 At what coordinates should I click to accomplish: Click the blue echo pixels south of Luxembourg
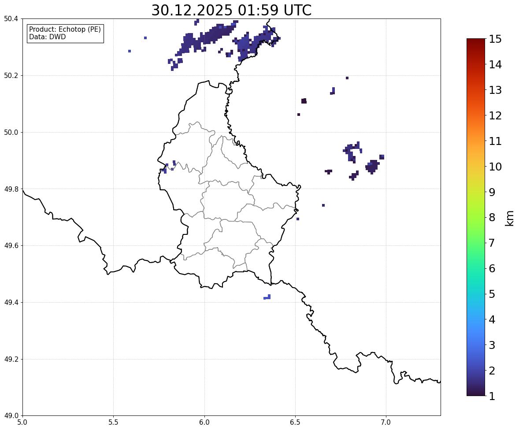click(x=267, y=297)
